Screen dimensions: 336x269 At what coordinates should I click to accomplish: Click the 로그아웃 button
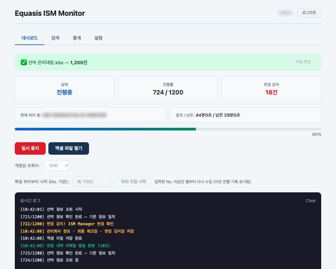click(x=309, y=13)
